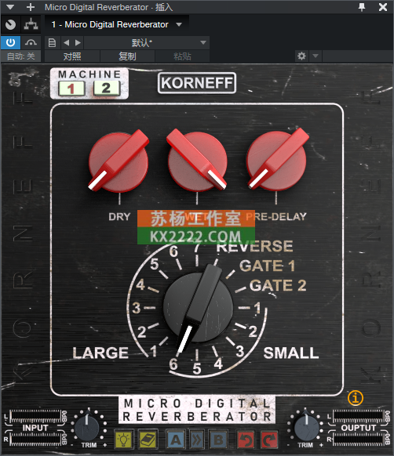Open the orange info icon

tap(356, 398)
